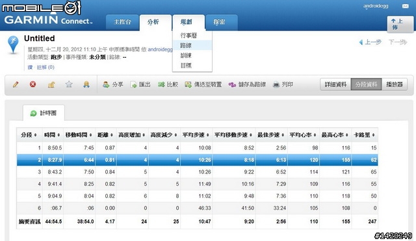Select 行事曆 from the plan menu

192,35
